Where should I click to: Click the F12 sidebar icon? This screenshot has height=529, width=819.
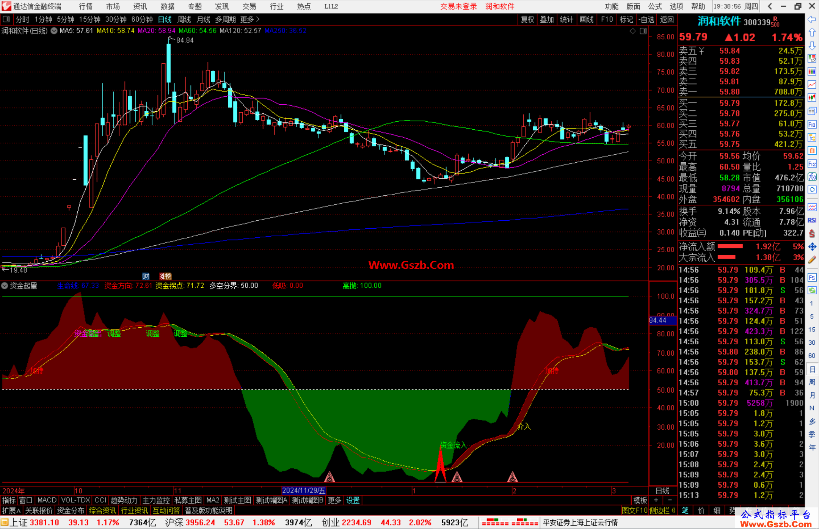click(812, 164)
